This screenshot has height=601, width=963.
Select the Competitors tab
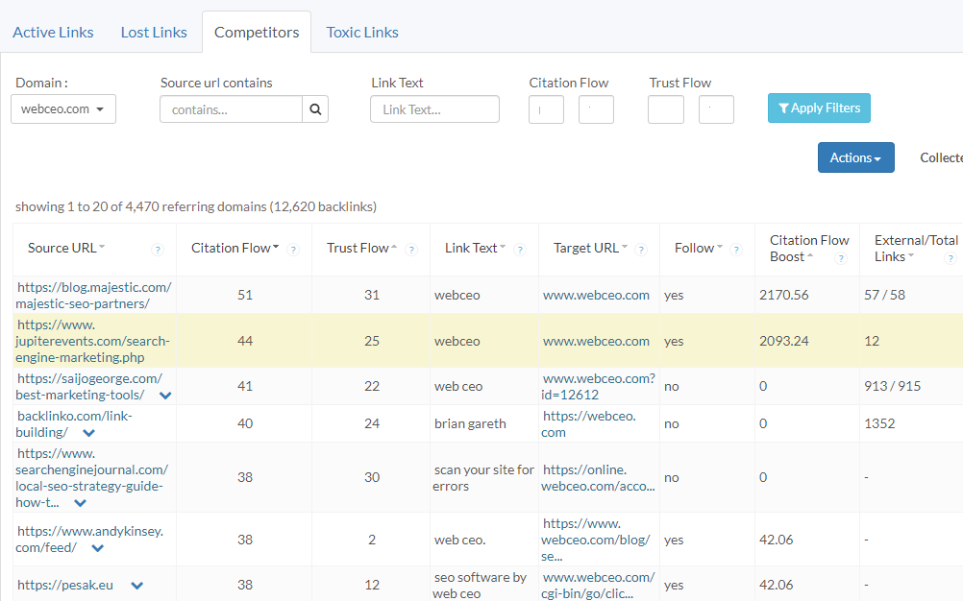tap(257, 32)
